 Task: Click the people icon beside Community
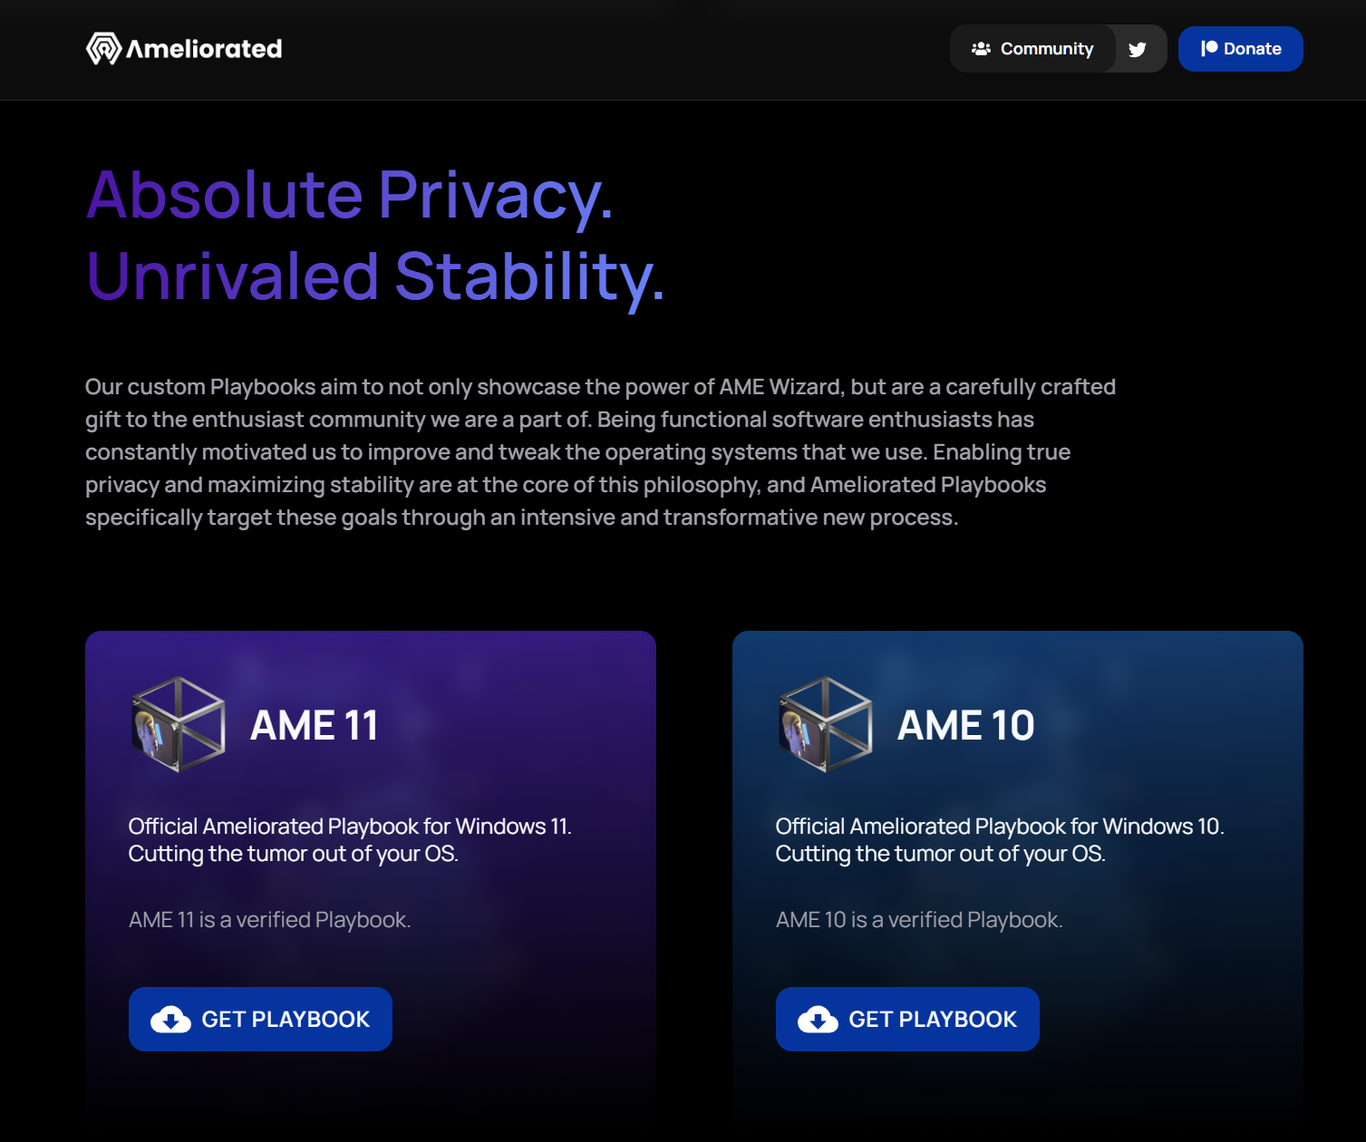(x=981, y=49)
